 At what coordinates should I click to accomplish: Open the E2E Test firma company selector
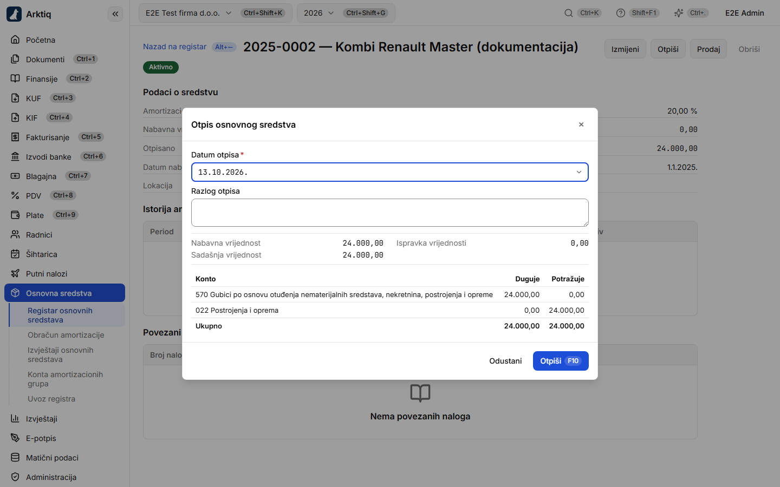(x=216, y=13)
